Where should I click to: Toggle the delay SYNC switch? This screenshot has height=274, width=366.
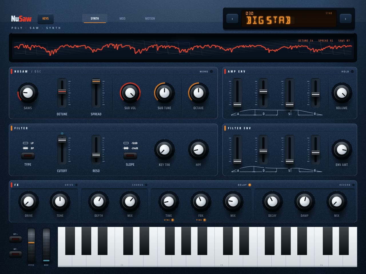(x=172, y=220)
